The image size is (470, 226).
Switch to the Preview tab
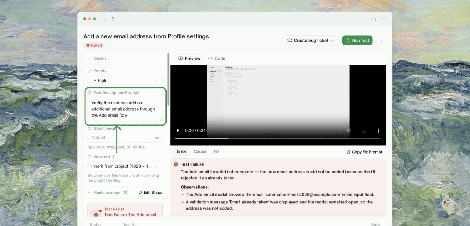point(189,58)
